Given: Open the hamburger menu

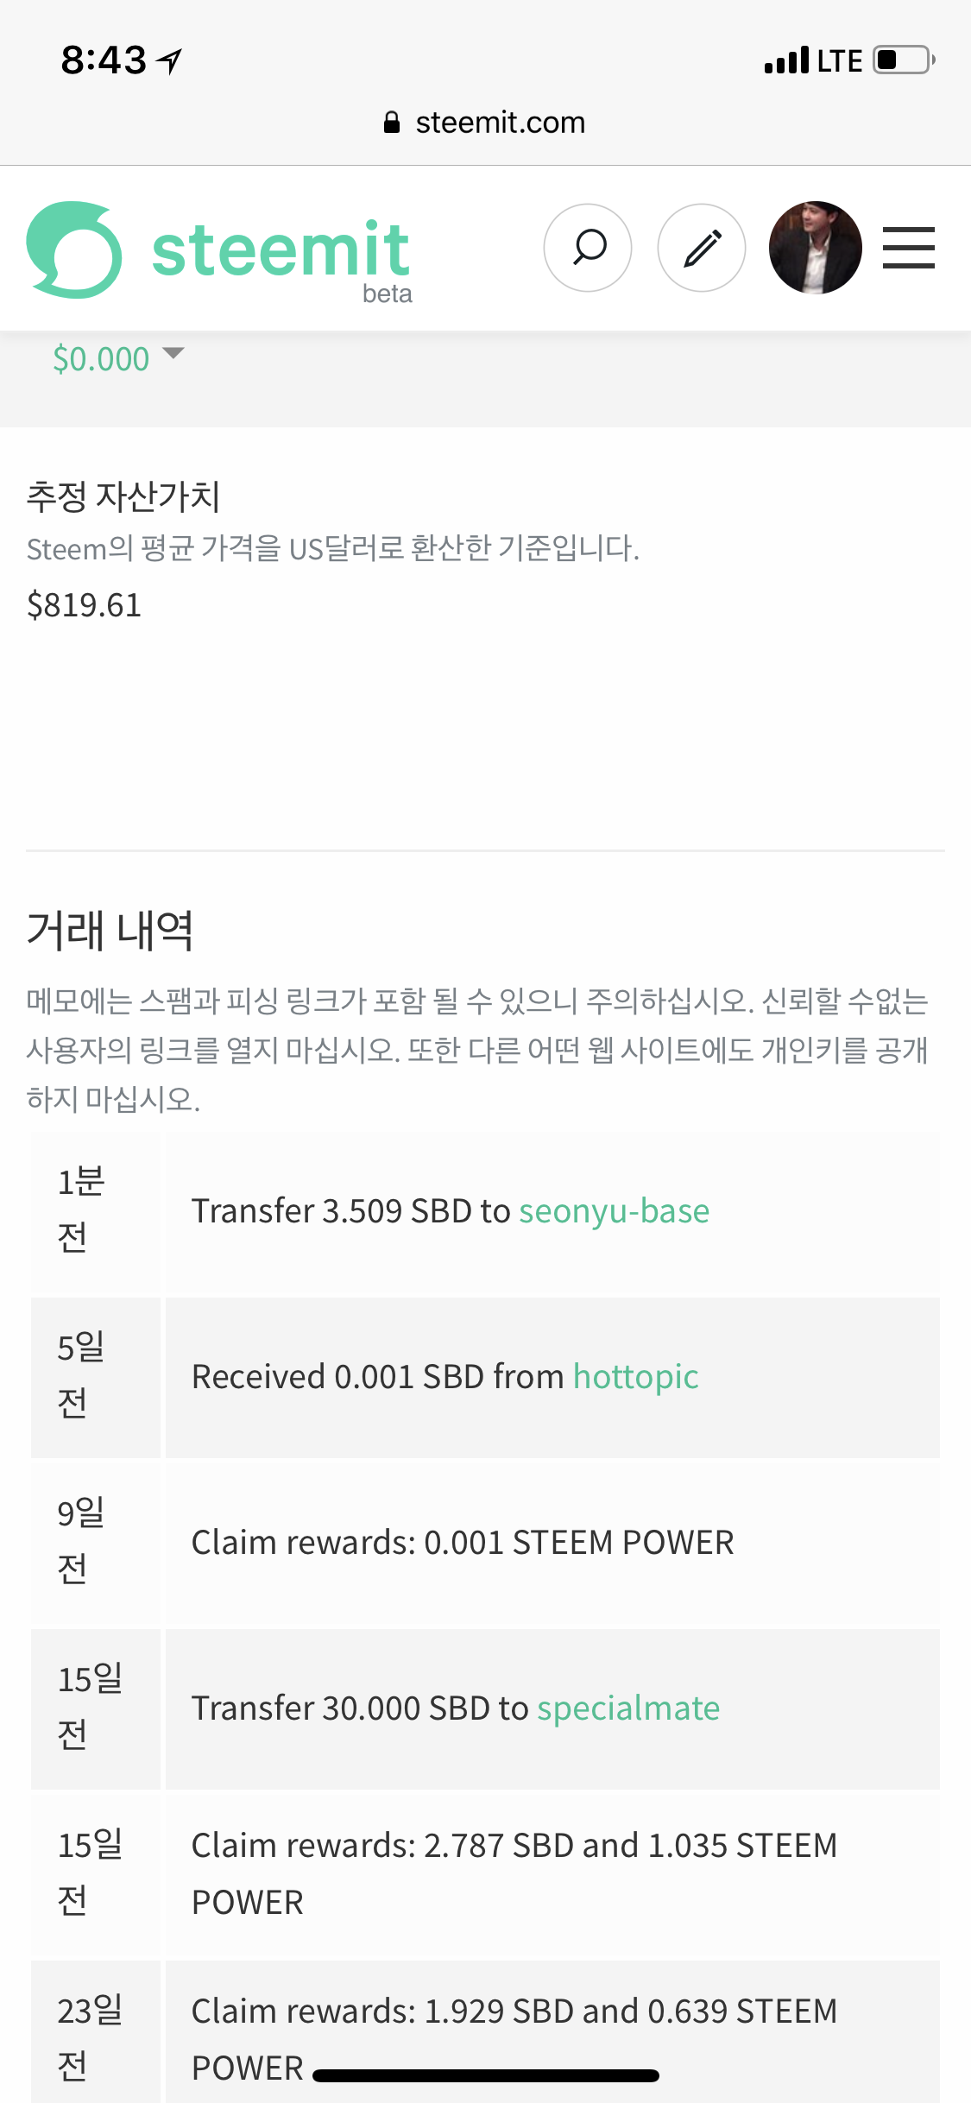Looking at the screenshot, I should click(908, 248).
